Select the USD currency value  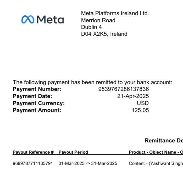pos(143,103)
